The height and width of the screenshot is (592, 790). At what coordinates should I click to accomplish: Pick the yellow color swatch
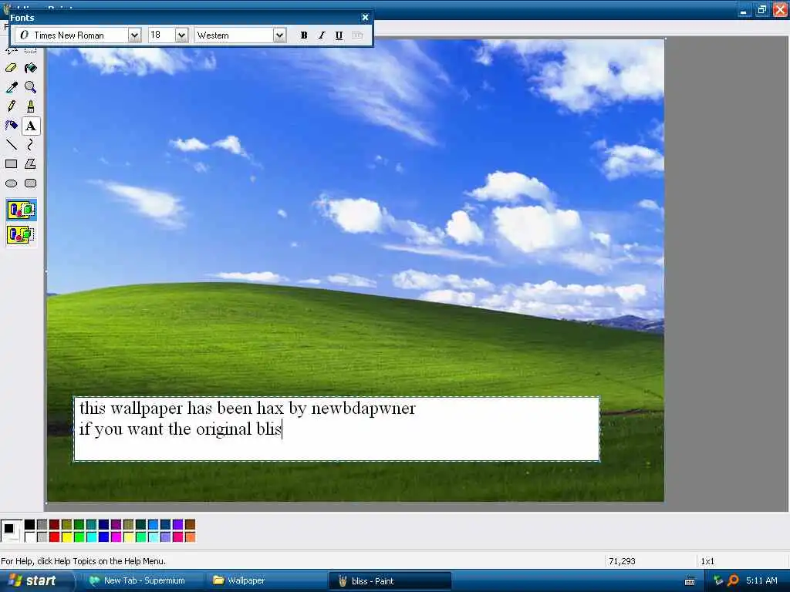66,537
